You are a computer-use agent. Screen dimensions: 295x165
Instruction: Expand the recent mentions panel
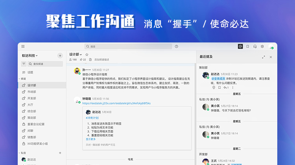coord(263,57)
